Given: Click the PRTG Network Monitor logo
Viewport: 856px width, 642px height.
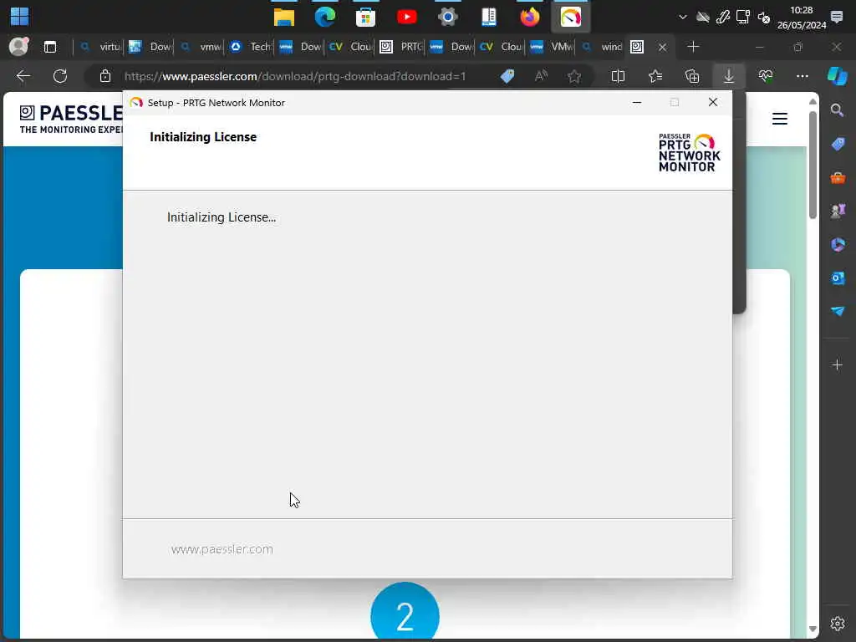Looking at the screenshot, I should [690, 153].
